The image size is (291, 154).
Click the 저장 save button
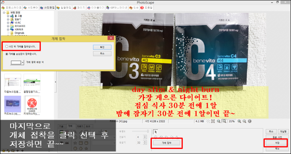(x=276, y=143)
